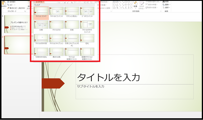Choose the 引用 (キャプション付き) layout
This screenshot has width=203, height=120.
click(72, 40)
